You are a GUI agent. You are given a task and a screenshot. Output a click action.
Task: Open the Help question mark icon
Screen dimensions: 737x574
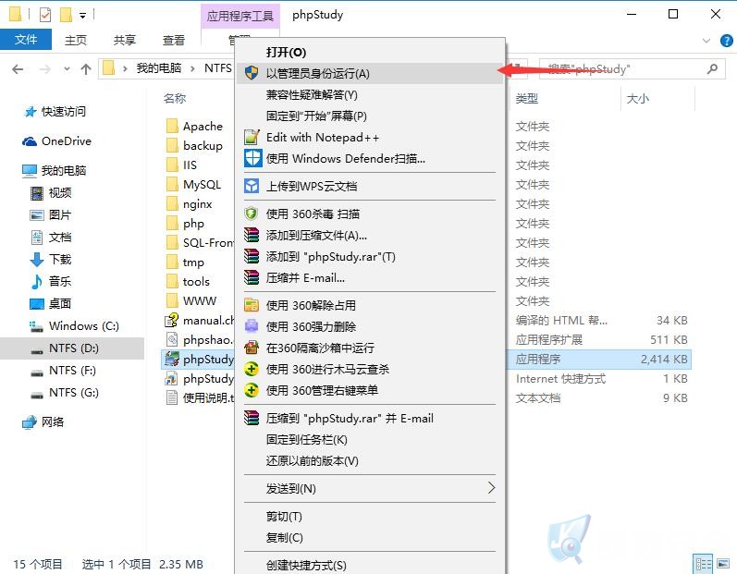[726, 41]
